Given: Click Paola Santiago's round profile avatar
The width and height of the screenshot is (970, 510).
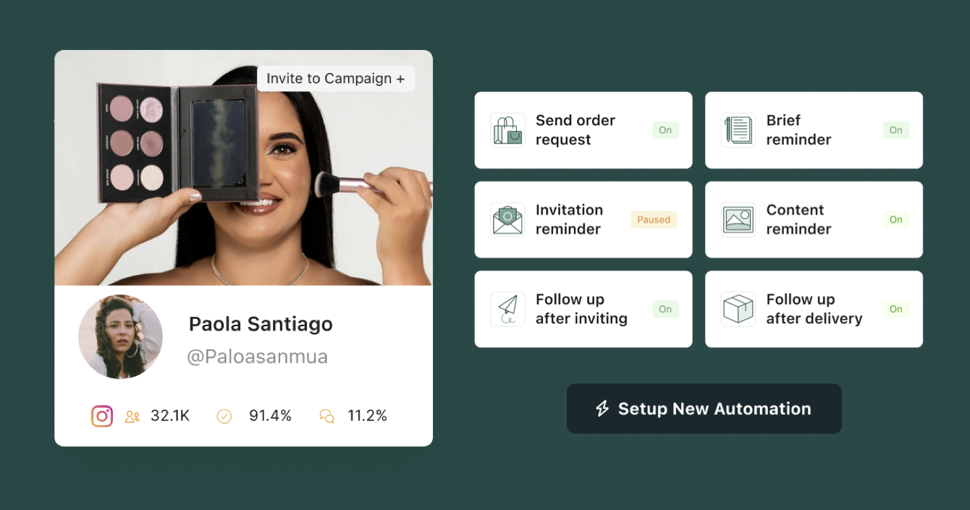Looking at the screenshot, I should 121,336.
